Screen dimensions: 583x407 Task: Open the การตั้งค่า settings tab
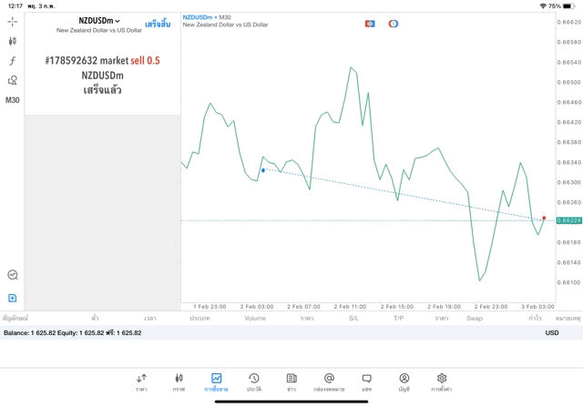coord(442,382)
